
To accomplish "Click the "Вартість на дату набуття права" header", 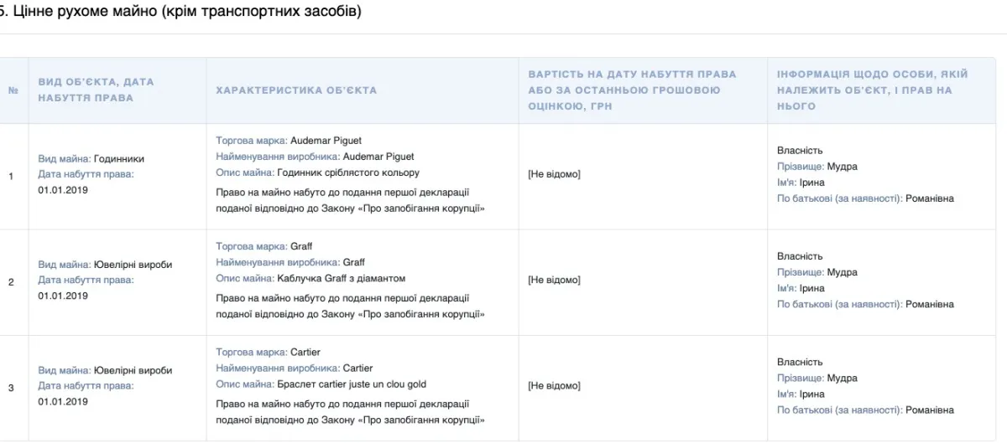I will (x=632, y=90).
